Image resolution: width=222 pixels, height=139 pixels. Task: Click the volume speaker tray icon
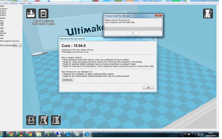(203, 134)
